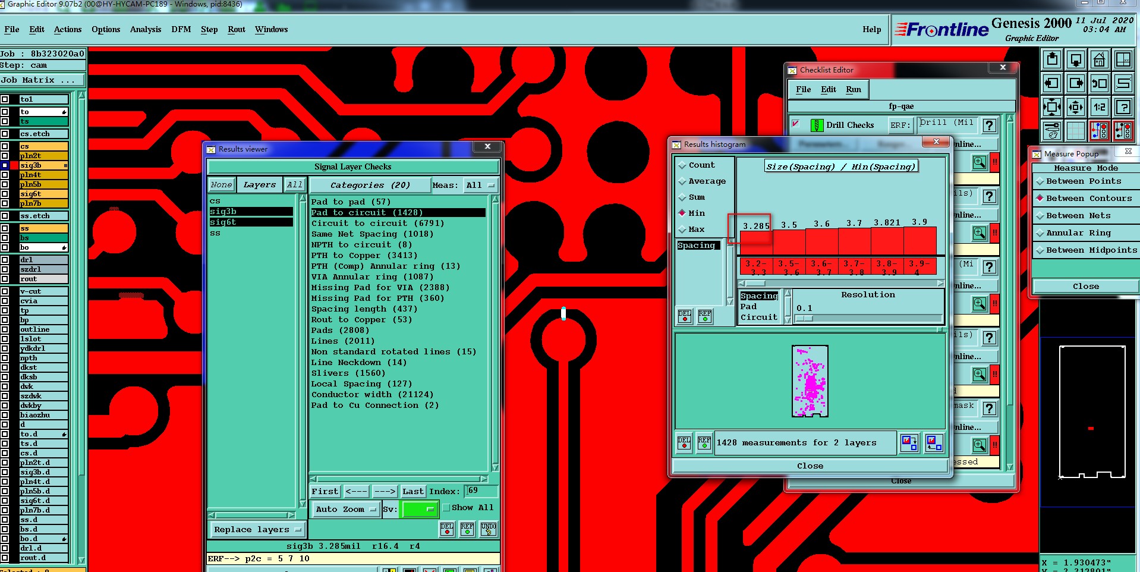The width and height of the screenshot is (1140, 572).
Task: Click the XY coordinate window icon
Action: click(1123, 59)
